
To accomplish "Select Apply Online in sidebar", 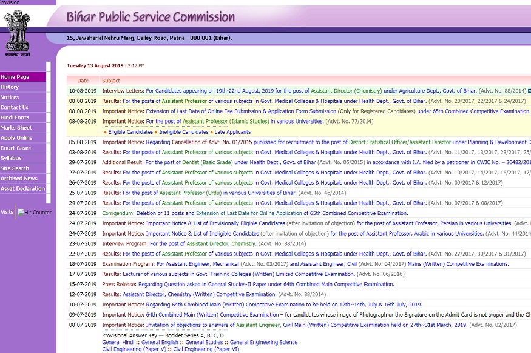I will pos(16,138).
